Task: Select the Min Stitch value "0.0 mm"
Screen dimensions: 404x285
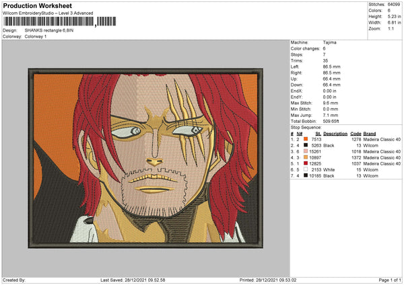Action: click(330, 109)
